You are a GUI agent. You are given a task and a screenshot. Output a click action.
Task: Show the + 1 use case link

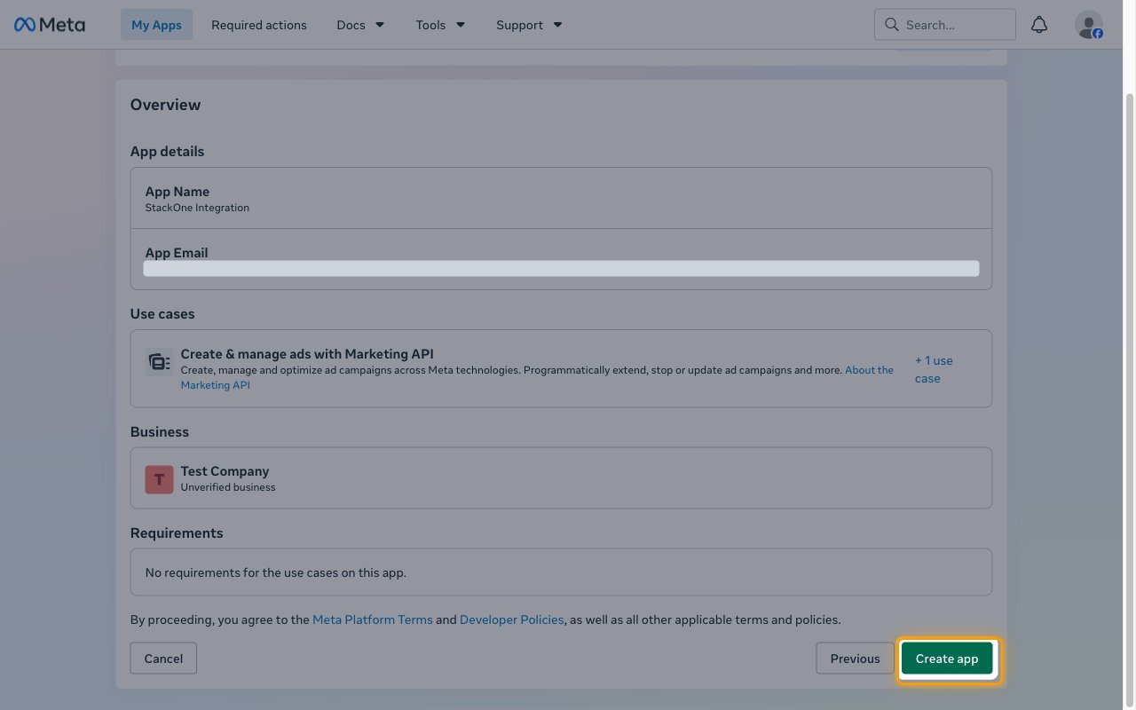coord(934,369)
